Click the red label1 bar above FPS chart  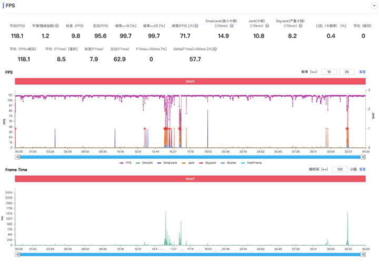191,82
